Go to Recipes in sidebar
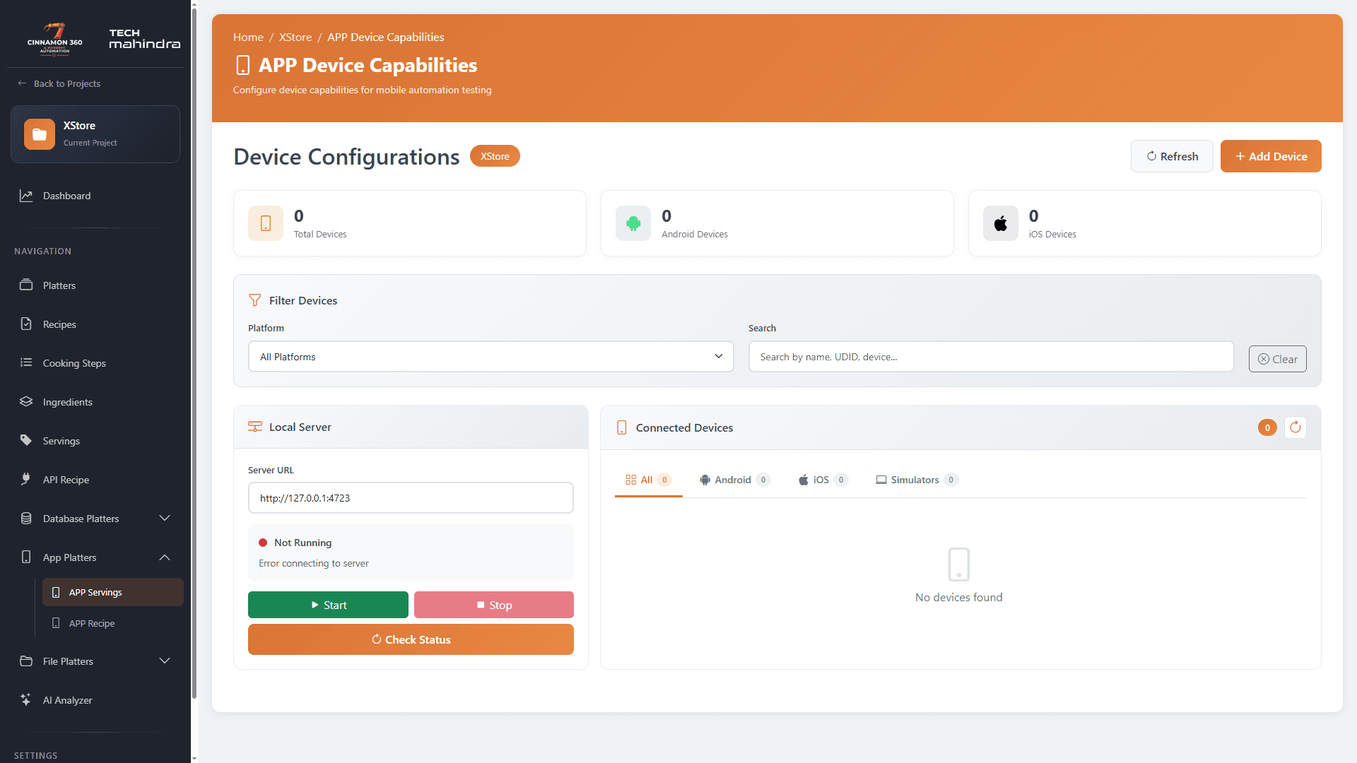 (95, 324)
